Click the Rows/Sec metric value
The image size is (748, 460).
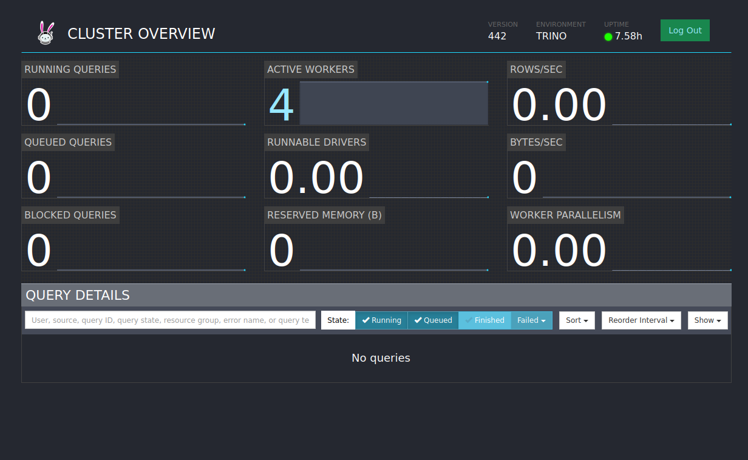tap(559, 105)
